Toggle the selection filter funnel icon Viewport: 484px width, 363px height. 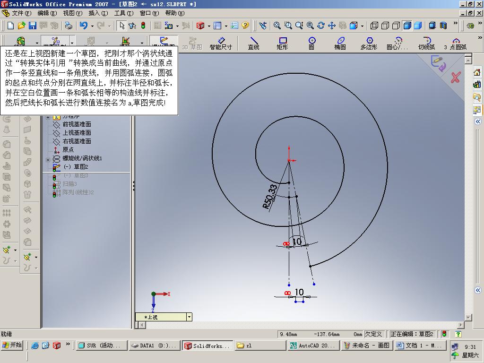132,26
